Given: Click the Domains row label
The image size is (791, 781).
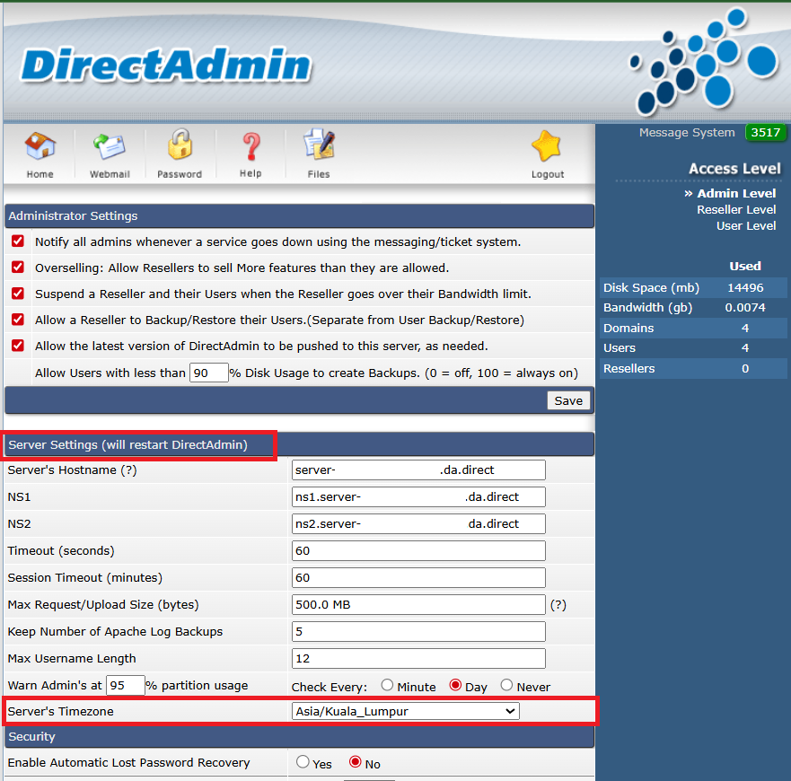Looking at the screenshot, I should [628, 328].
